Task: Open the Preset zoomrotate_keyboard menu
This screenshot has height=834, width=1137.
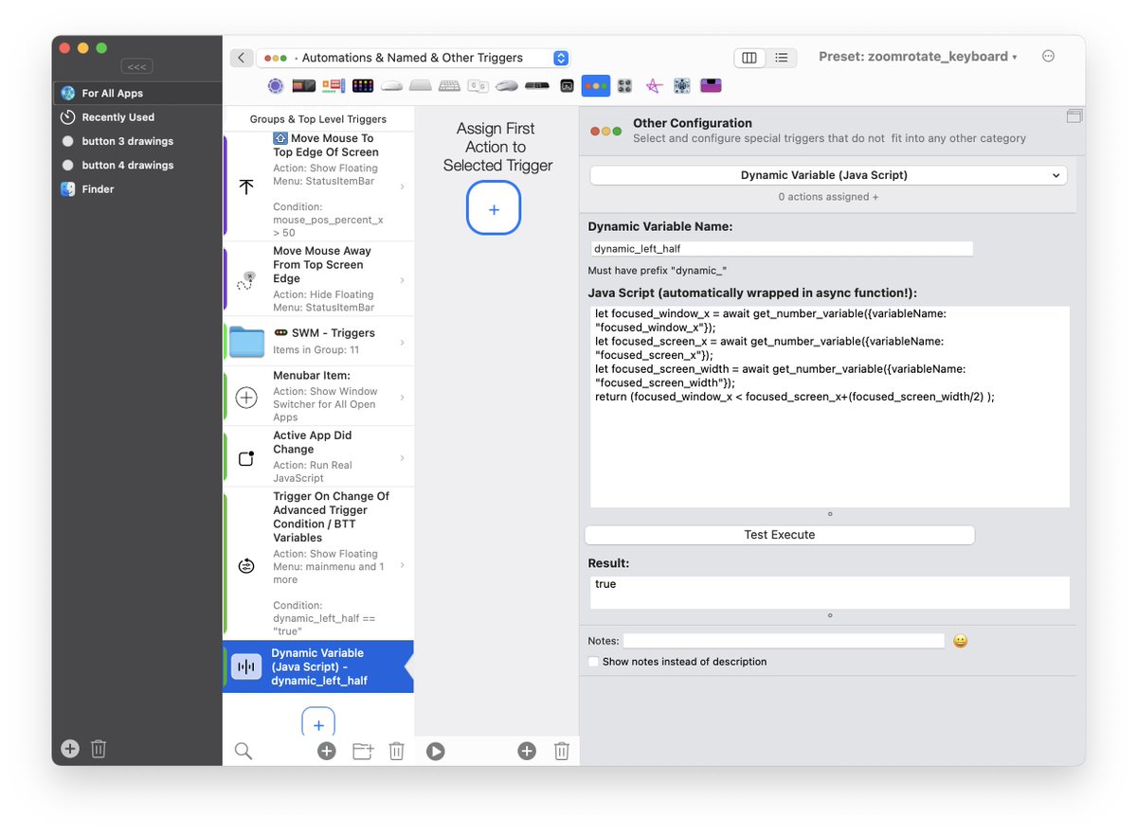Action: 917,57
